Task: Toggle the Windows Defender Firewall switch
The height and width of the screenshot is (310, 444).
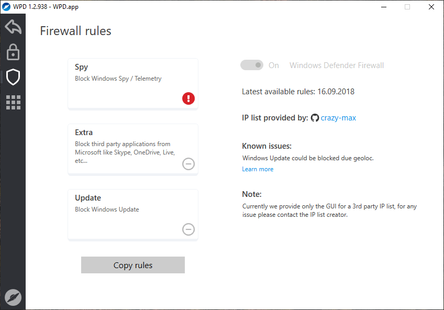Action: coord(252,65)
